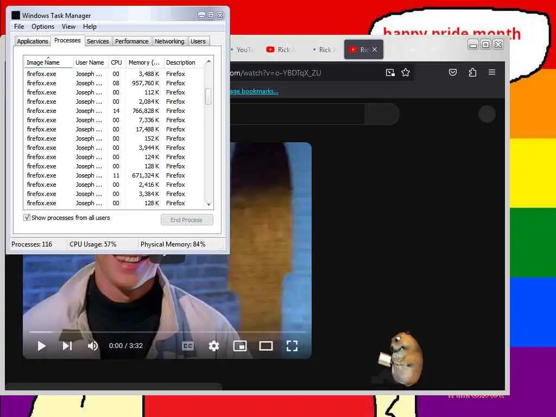
Task: Sort processes by User Name column
Action: pyautogui.click(x=90, y=62)
